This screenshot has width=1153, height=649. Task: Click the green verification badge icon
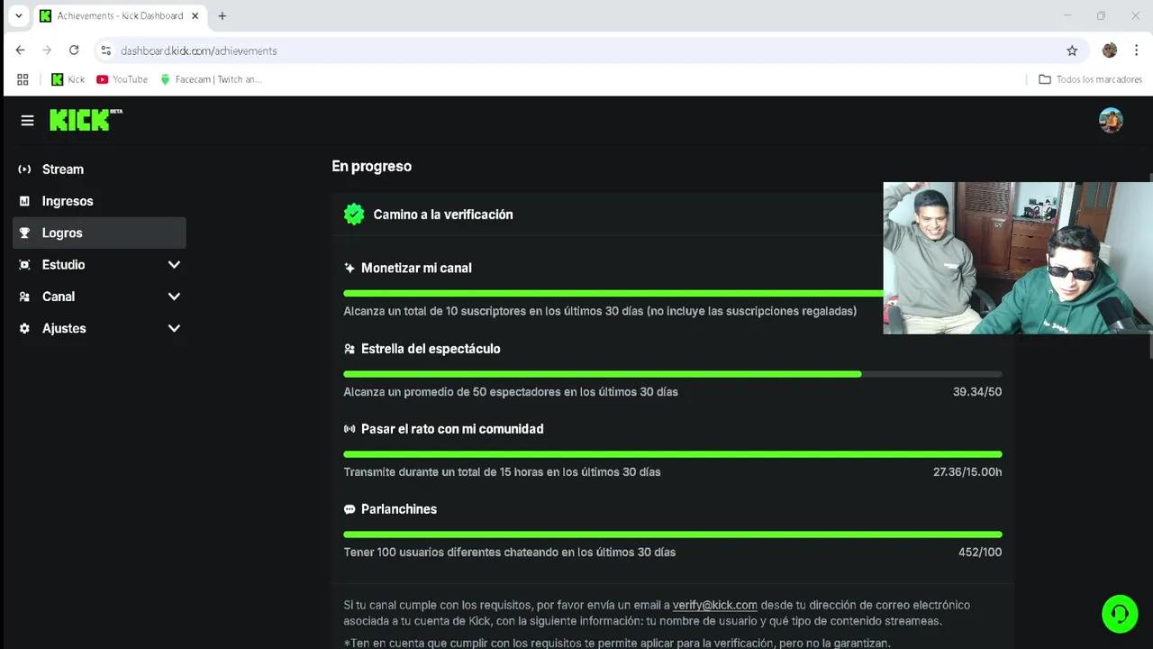[x=354, y=215]
